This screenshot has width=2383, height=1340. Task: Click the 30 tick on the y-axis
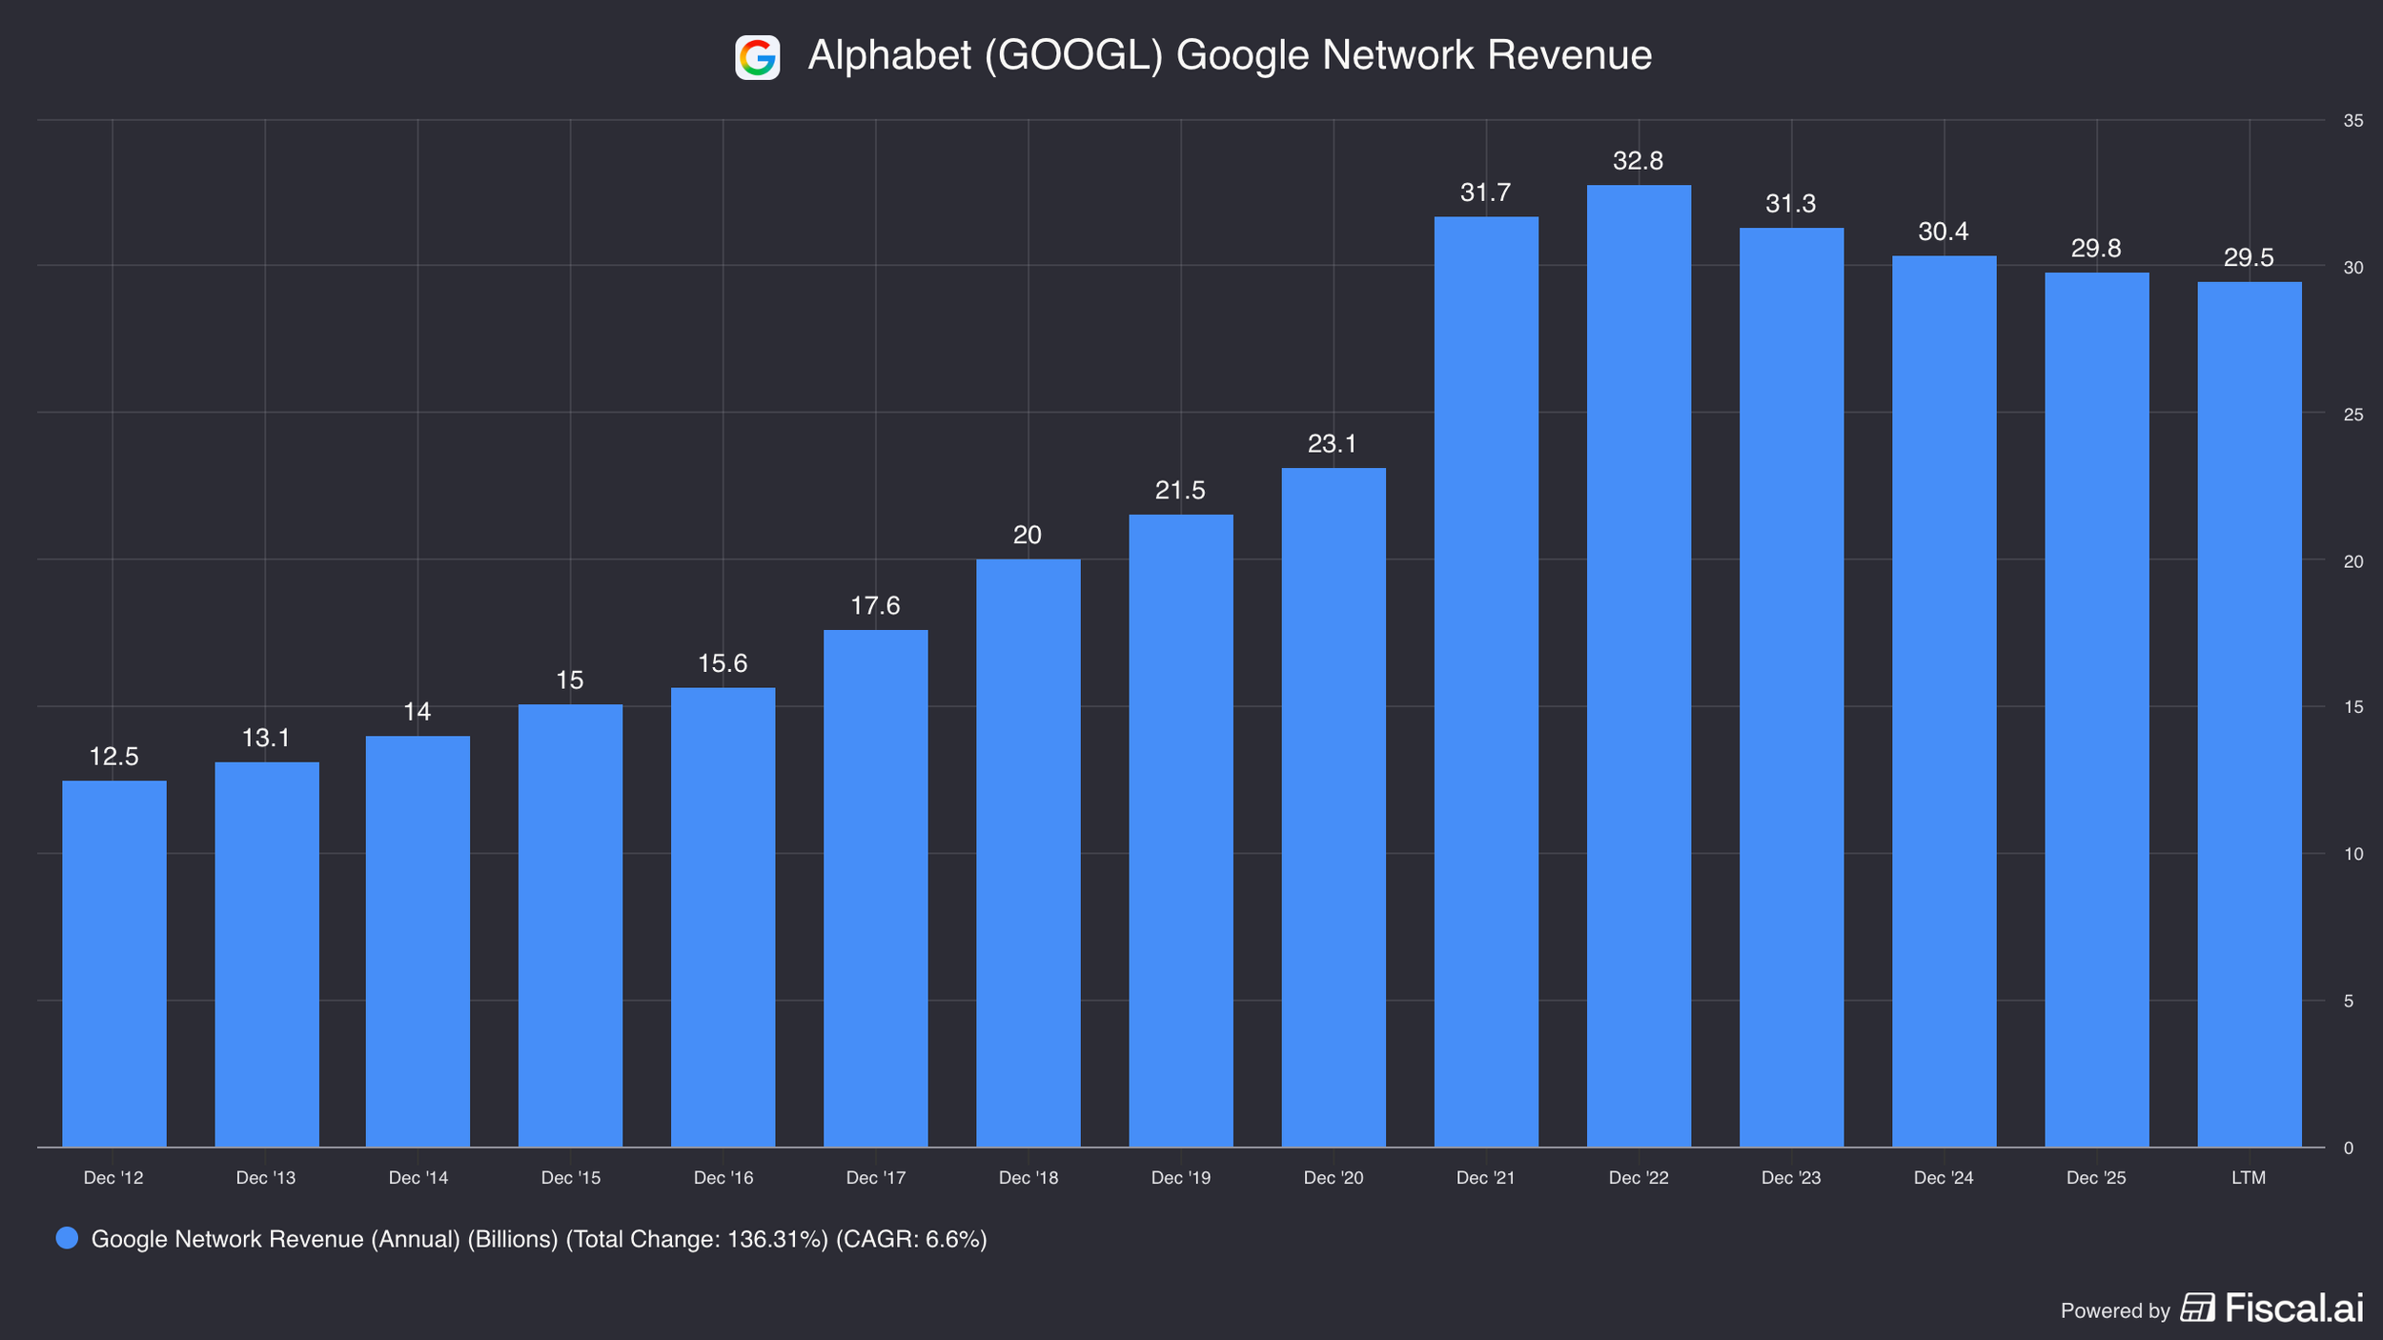click(x=2353, y=268)
